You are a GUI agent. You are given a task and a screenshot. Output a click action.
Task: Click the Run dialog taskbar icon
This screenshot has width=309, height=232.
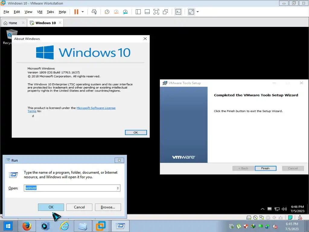(120, 226)
